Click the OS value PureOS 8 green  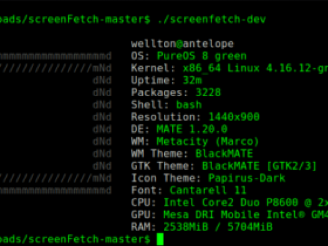tap(201, 56)
